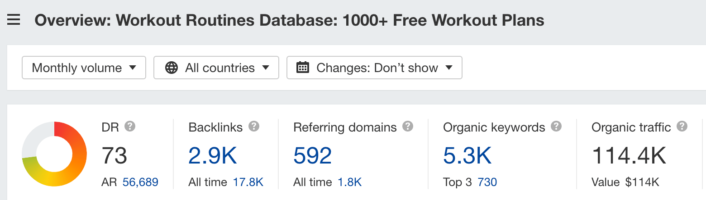Click the Organic keywords help icon
Viewport: 706px width, 200px height.
point(556,127)
